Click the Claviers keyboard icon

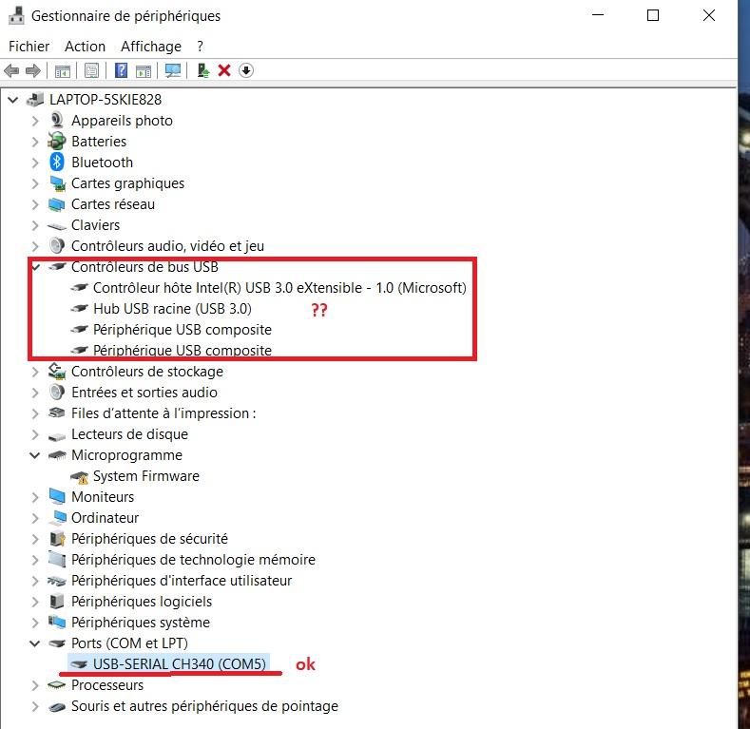57,226
